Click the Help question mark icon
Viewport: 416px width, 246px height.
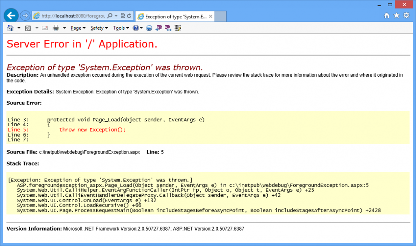(x=136, y=28)
